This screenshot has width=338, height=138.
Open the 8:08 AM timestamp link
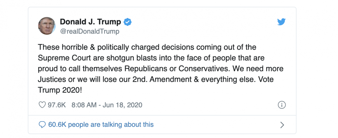tap(84, 105)
